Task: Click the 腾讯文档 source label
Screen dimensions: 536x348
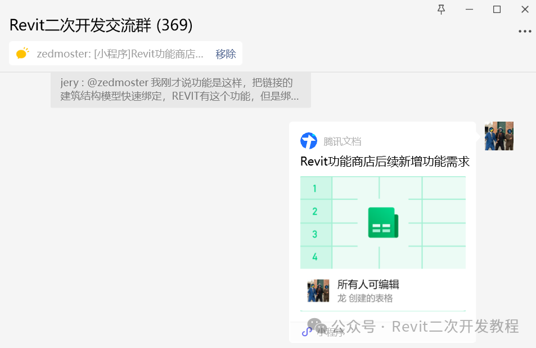Action: tap(342, 141)
